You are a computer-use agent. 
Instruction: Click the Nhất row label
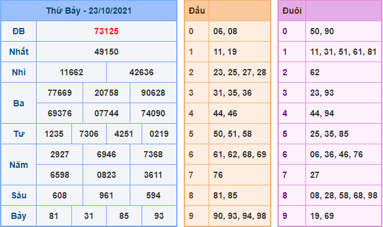pos(19,52)
